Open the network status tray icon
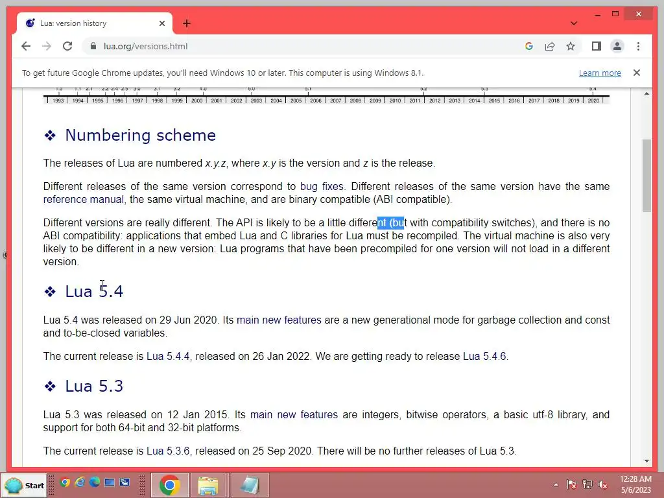The width and height of the screenshot is (664, 498). (587, 484)
